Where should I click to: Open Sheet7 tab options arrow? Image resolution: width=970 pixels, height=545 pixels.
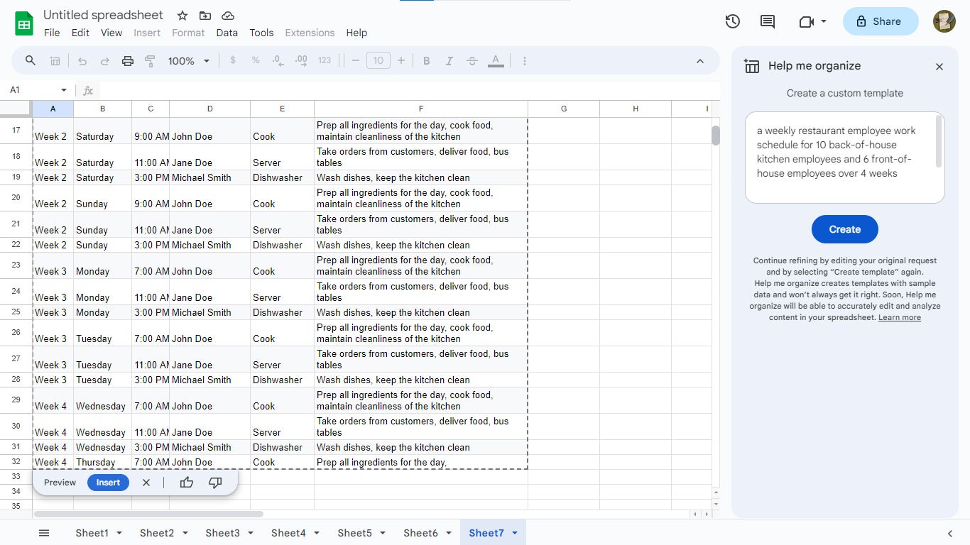(x=514, y=533)
